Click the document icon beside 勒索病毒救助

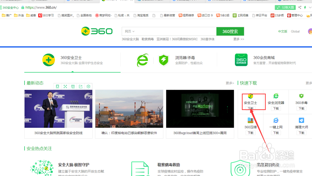(140, 168)
